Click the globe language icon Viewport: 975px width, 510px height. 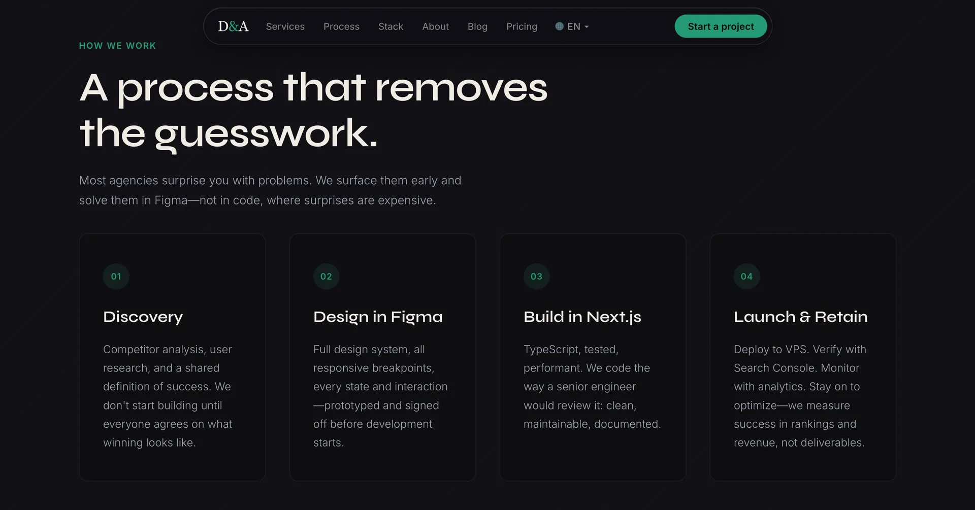tap(559, 26)
